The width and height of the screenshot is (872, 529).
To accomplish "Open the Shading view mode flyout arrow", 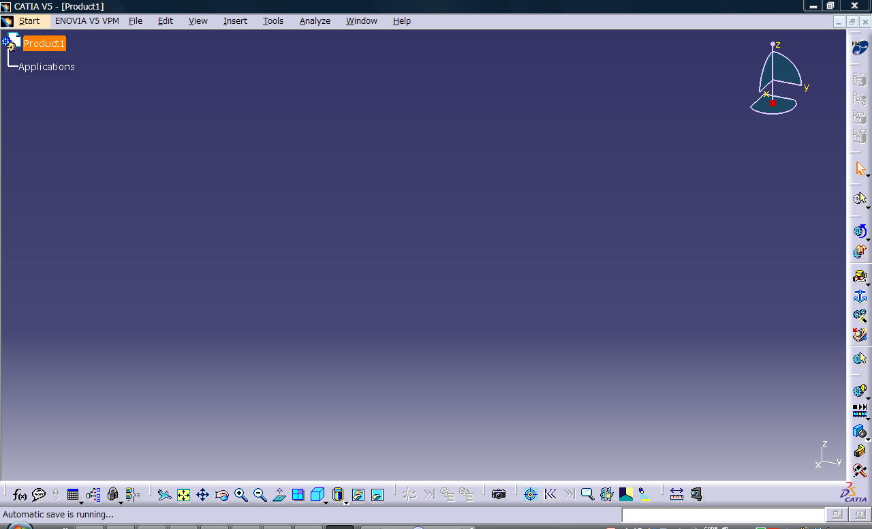I will (346, 502).
